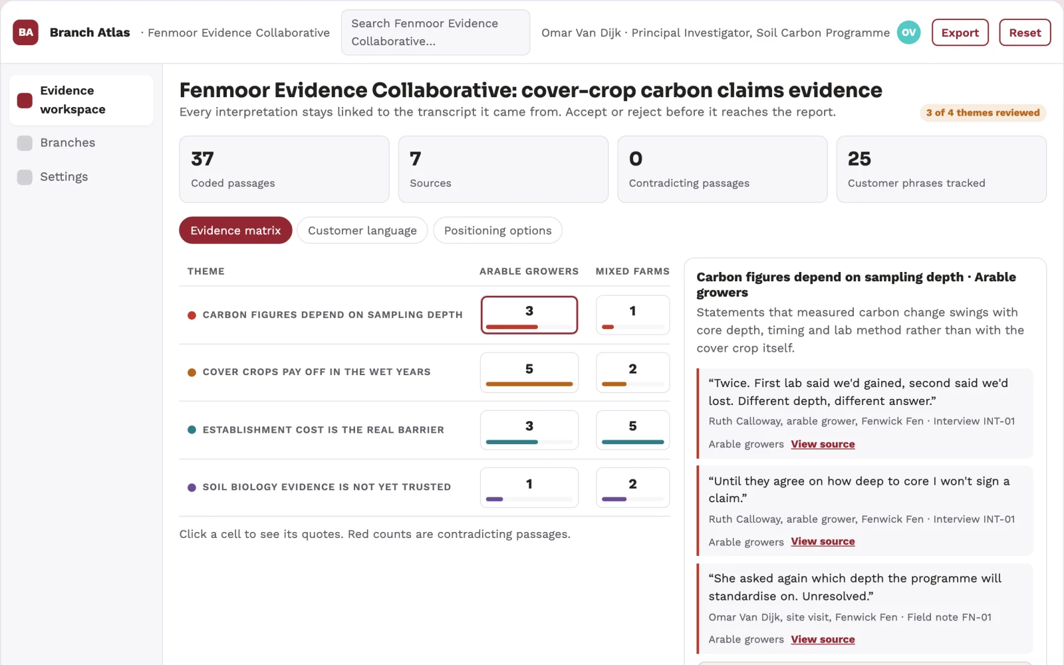Select Mixed farms cell for sampling depth theme

click(632, 315)
